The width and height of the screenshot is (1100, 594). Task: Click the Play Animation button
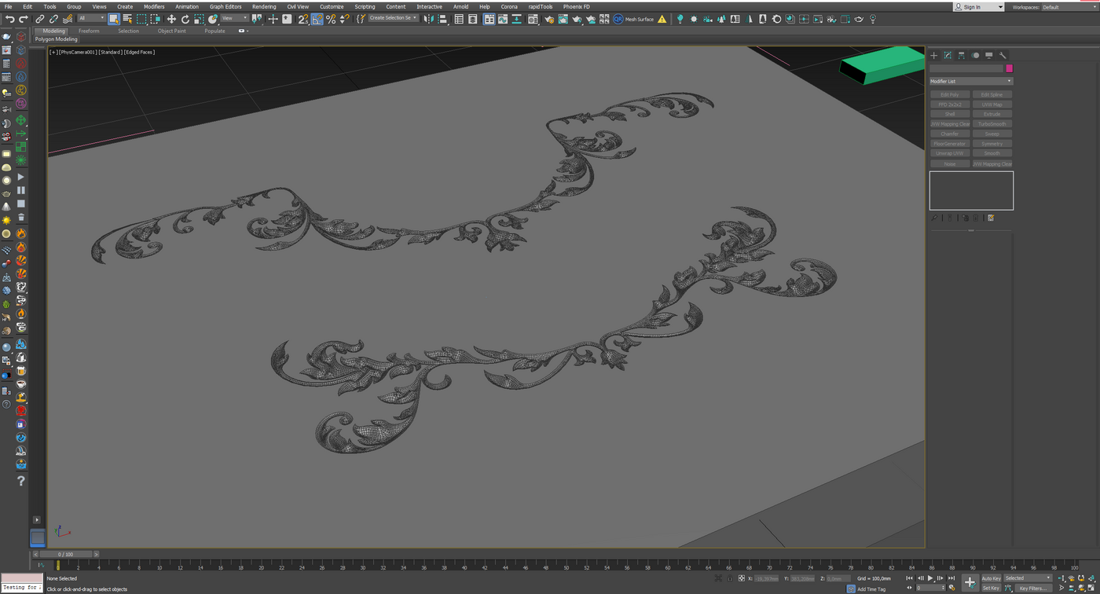(930, 578)
